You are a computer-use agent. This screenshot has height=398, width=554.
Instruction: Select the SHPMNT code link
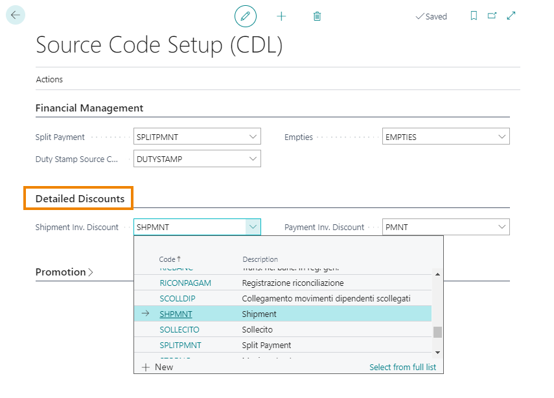(x=176, y=314)
